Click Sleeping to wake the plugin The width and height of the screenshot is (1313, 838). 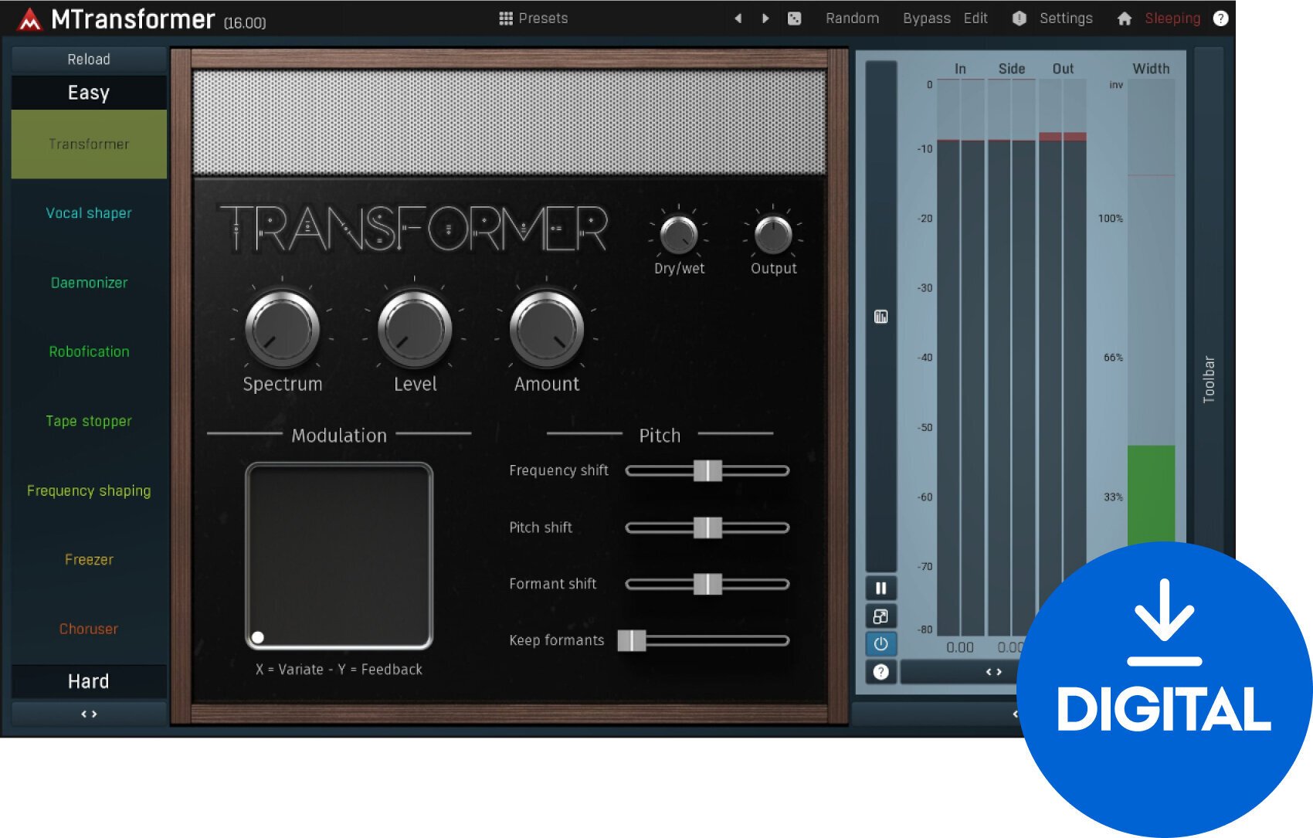click(1171, 18)
